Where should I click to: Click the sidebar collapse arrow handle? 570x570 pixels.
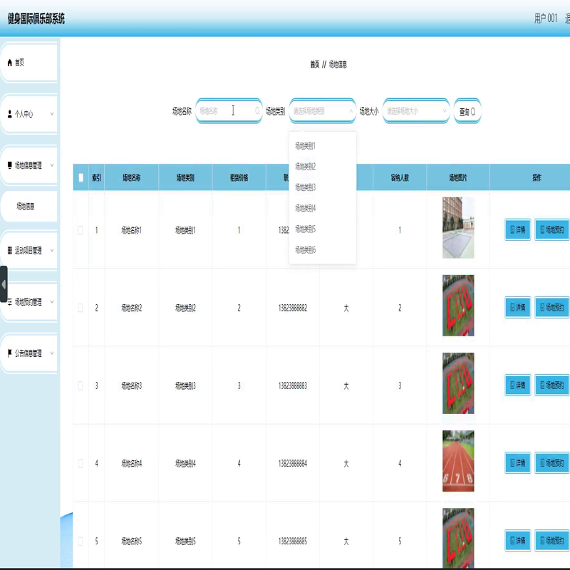(4, 284)
